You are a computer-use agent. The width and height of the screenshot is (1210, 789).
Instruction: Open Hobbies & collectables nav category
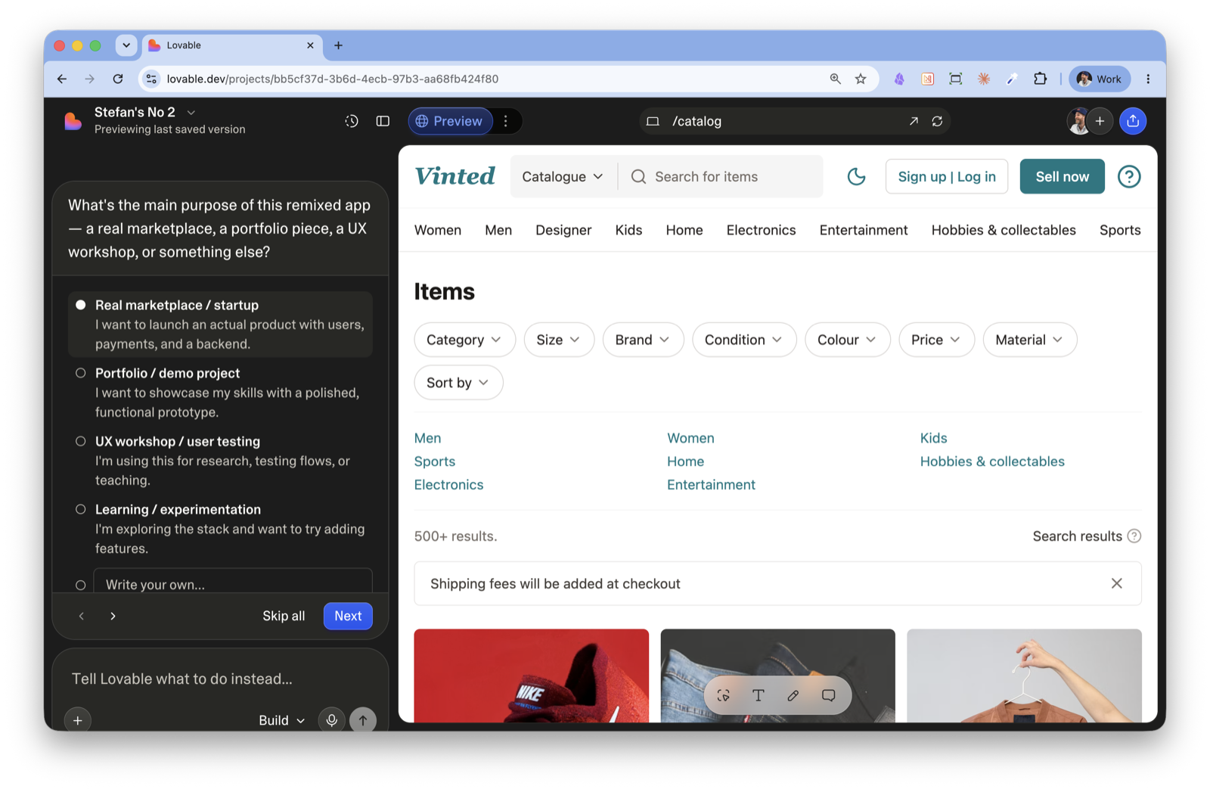pos(1004,230)
